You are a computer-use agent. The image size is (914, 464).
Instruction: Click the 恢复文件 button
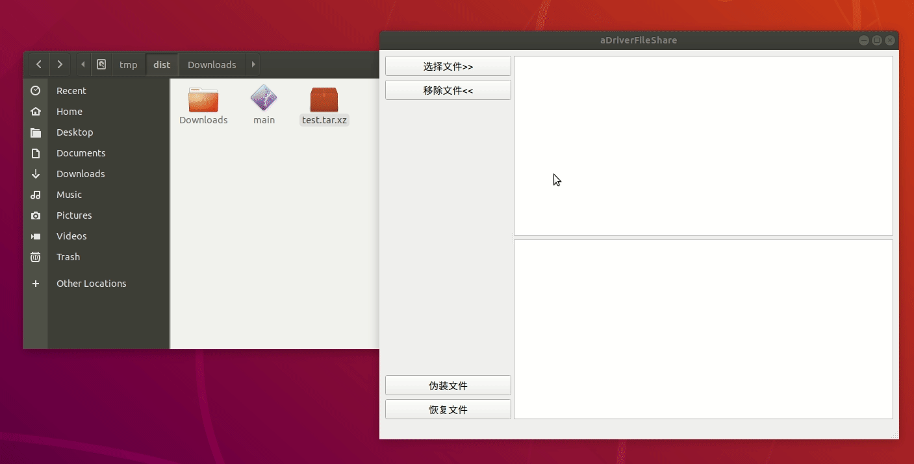pyautogui.click(x=448, y=409)
